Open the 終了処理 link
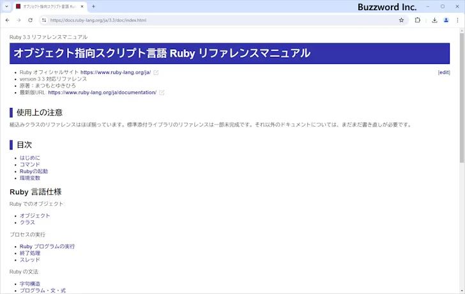The height and width of the screenshot is (294, 465). pyautogui.click(x=30, y=253)
